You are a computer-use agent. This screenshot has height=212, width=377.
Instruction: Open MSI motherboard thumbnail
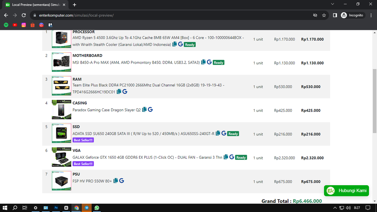pyautogui.click(x=62, y=62)
